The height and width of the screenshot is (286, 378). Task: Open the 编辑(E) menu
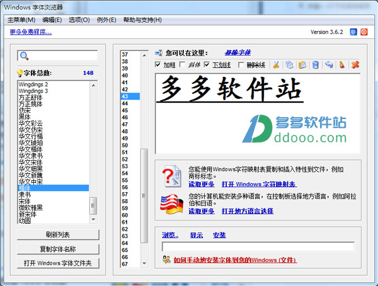(52, 20)
